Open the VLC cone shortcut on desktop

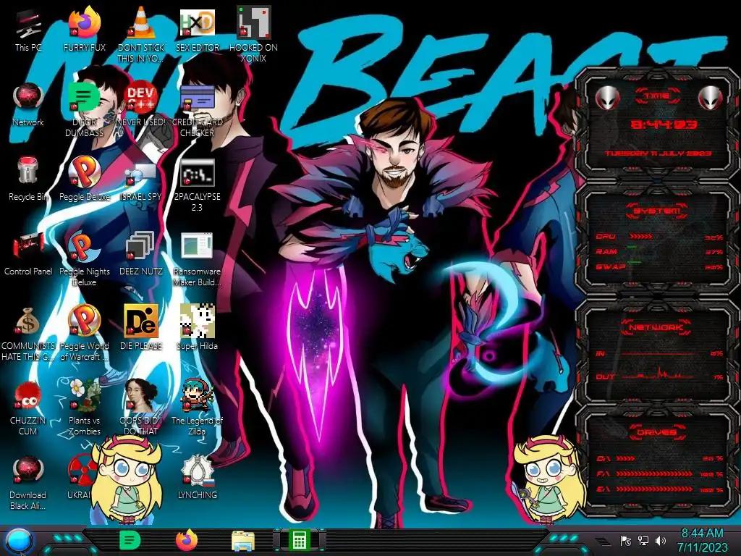click(x=141, y=34)
